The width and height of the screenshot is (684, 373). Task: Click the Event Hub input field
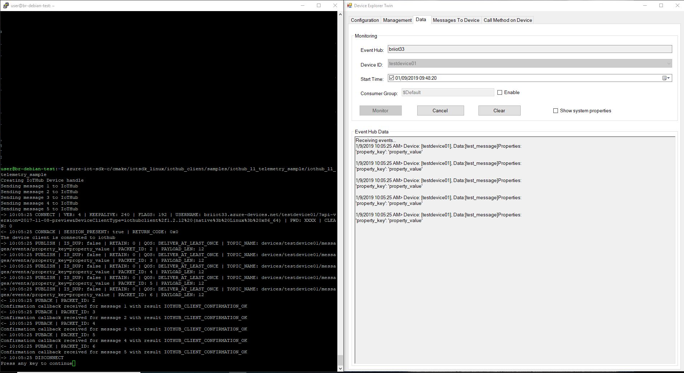point(530,49)
